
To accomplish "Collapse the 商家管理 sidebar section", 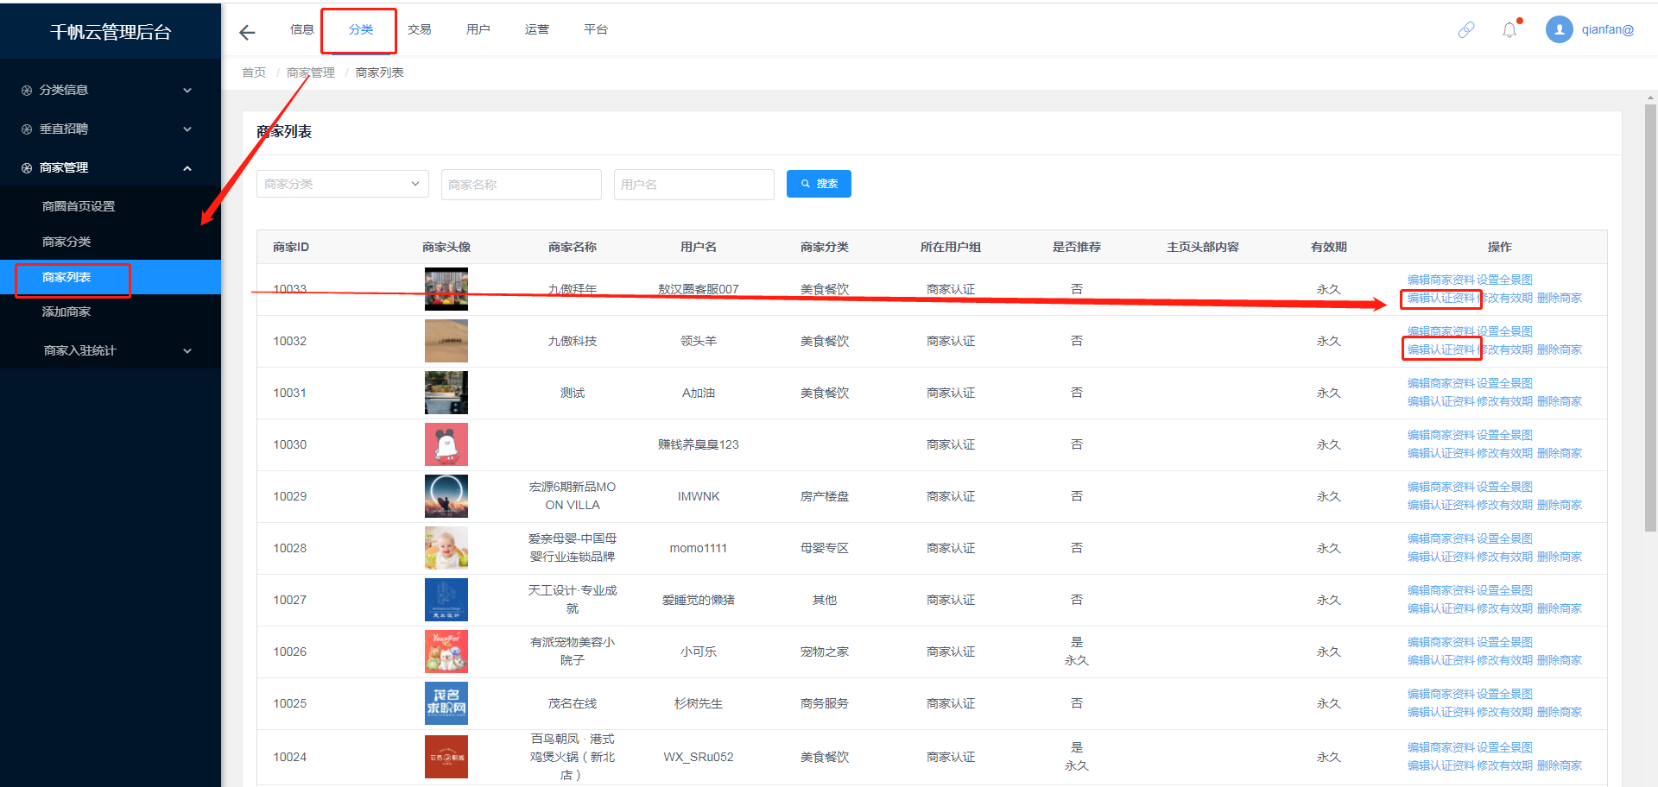I will pyautogui.click(x=187, y=168).
